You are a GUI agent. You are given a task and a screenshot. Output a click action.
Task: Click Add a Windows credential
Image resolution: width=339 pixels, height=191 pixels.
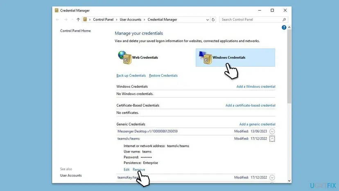click(256, 86)
